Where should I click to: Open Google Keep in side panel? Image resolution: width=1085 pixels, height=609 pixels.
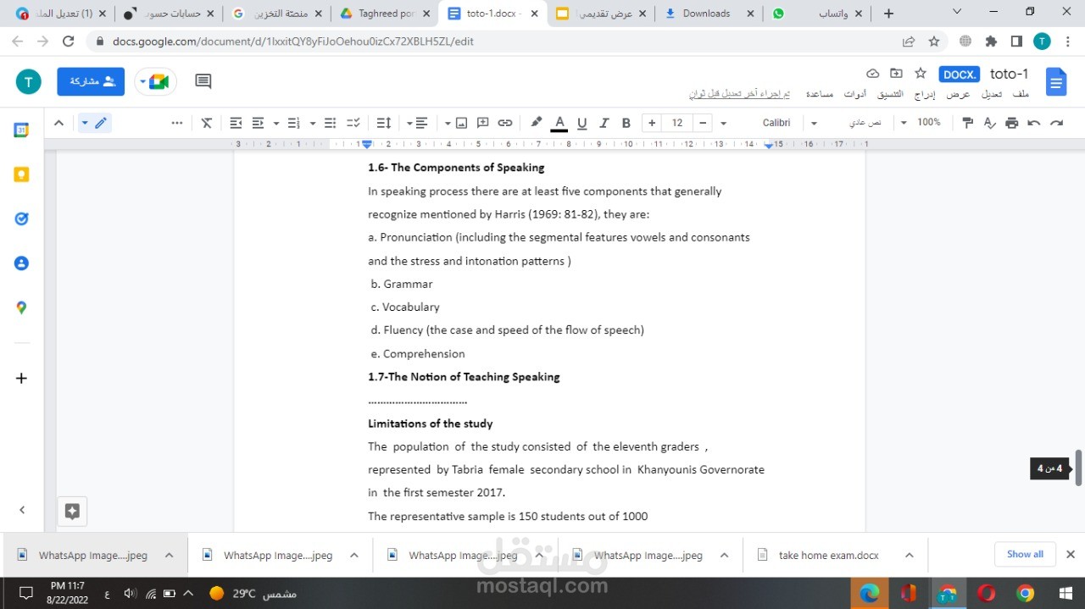click(22, 174)
